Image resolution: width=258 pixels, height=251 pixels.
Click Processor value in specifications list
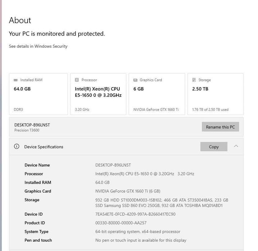pyautogui.click(x=145, y=174)
